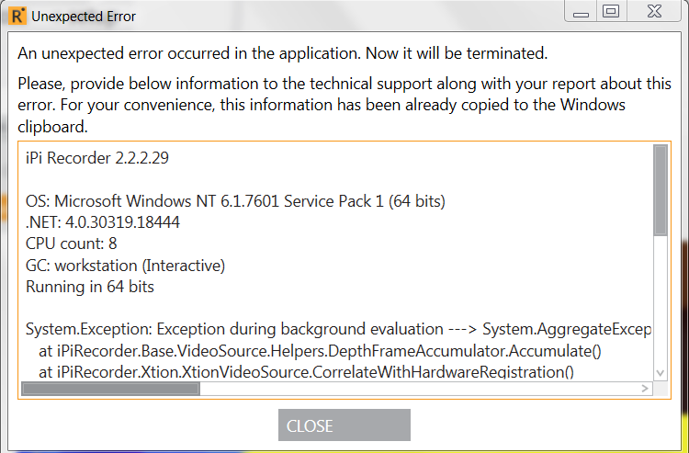
Task: Click the 'Unexpected Error' window title text
Action: click(x=84, y=17)
